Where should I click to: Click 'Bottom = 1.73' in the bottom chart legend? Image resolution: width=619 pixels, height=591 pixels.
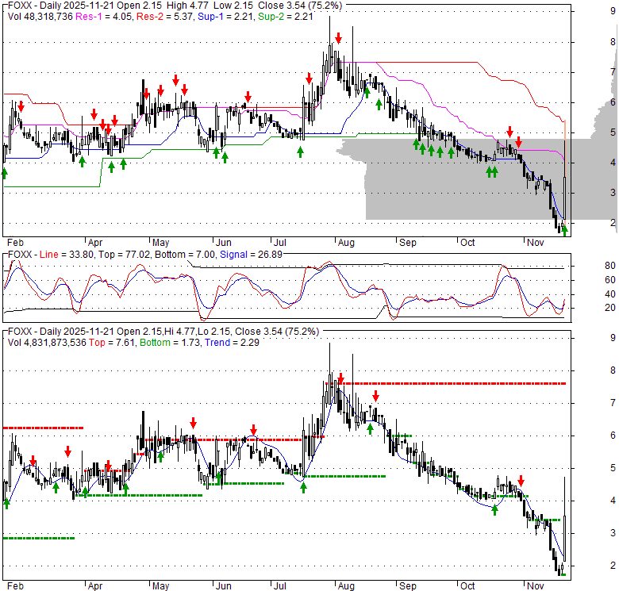tap(170, 343)
